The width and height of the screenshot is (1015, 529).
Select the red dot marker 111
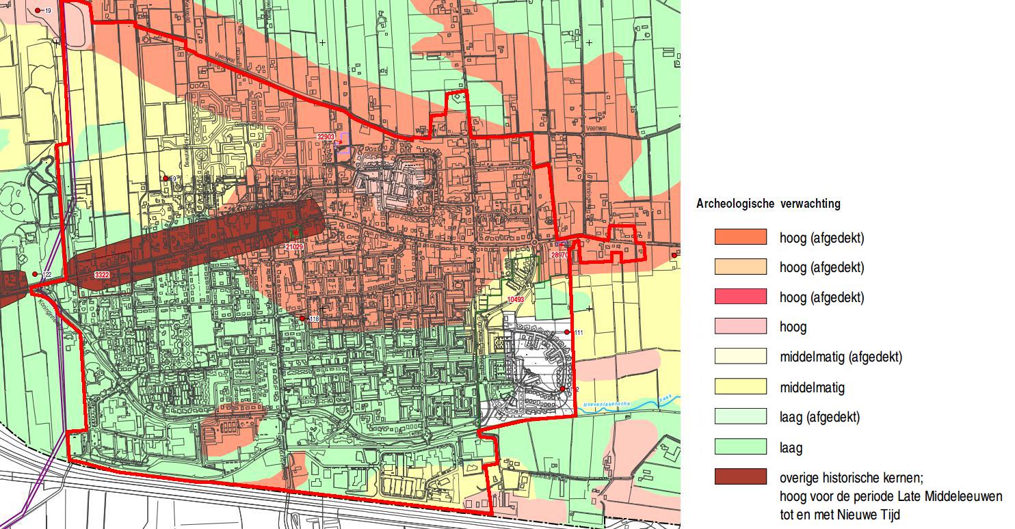point(567,332)
